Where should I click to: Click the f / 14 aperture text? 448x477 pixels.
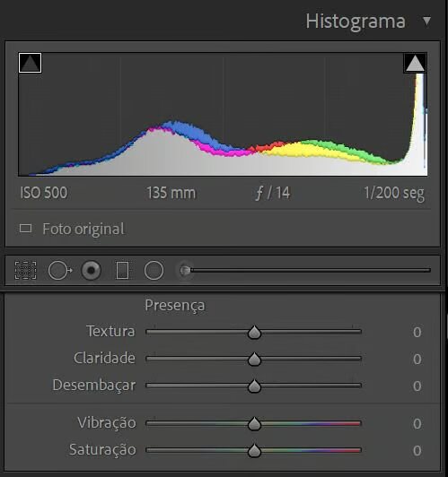(x=273, y=193)
